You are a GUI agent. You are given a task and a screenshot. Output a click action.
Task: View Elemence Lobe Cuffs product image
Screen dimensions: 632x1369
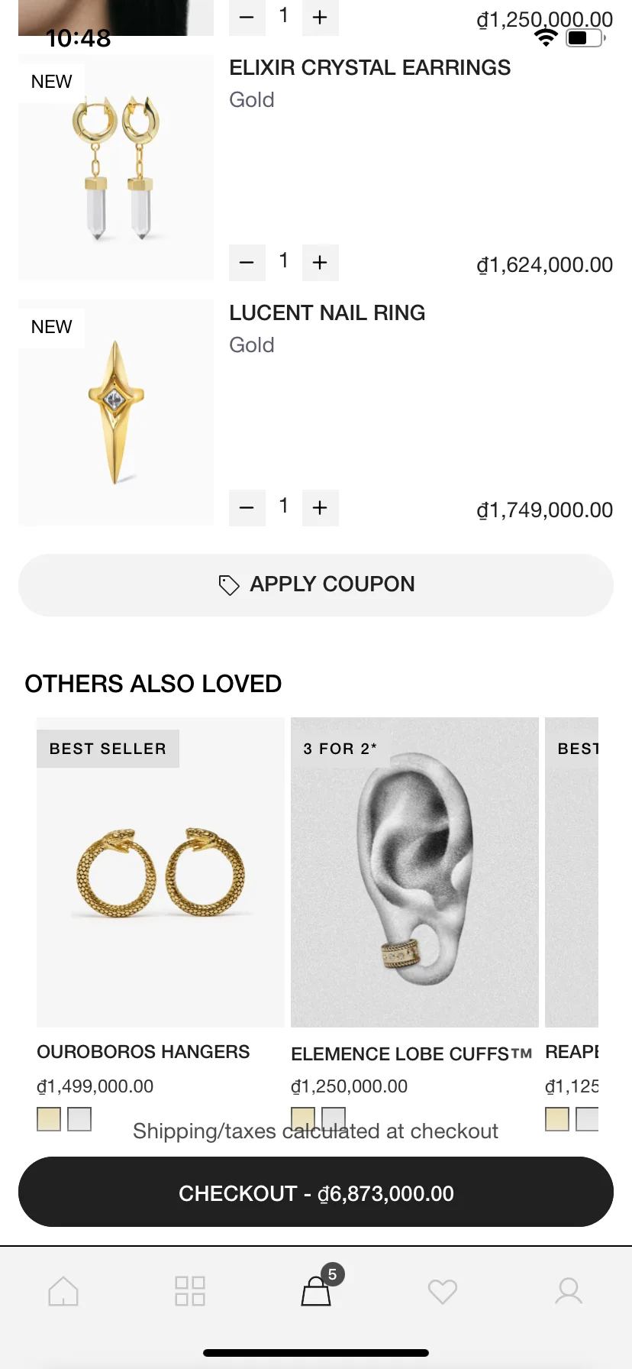click(x=414, y=872)
